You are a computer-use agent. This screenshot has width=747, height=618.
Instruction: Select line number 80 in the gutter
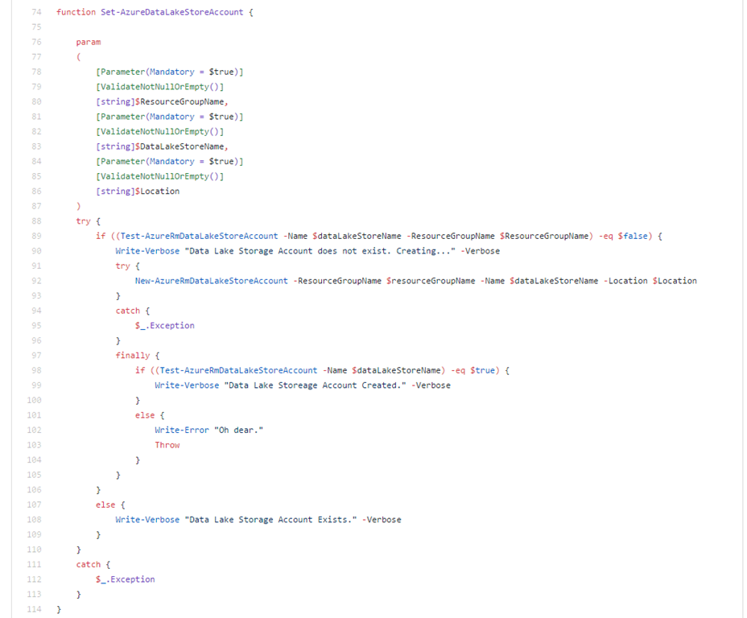tap(35, 101)
